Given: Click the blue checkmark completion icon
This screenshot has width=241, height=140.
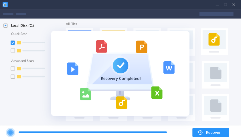Looking at the screenshot, I should pyautogui.click(x=120, y=66).
